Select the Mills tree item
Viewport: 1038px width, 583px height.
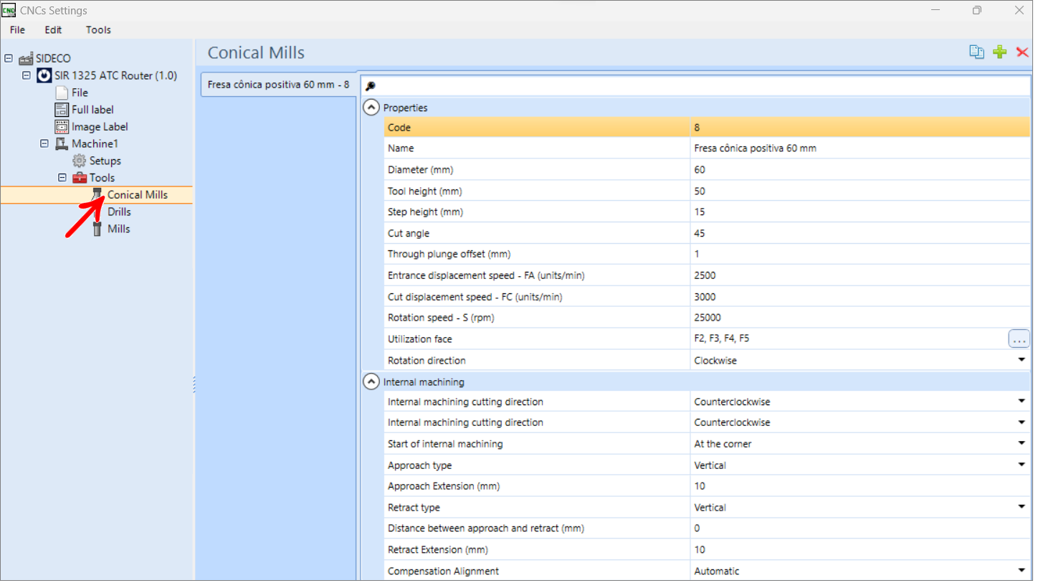[119, 229]
